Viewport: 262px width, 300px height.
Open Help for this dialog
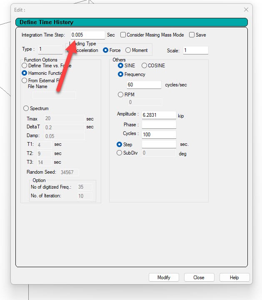click(x=235, y=278)
